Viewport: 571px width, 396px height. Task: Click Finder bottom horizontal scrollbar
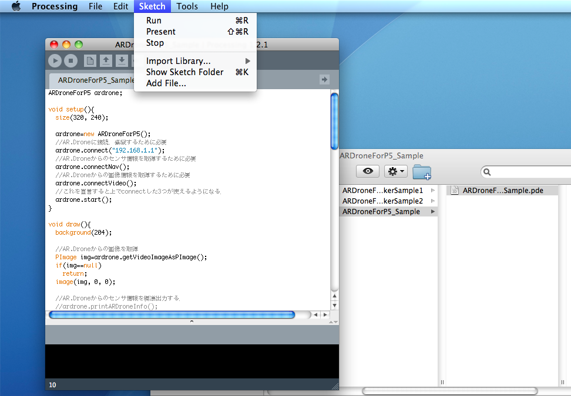(450, 391)
